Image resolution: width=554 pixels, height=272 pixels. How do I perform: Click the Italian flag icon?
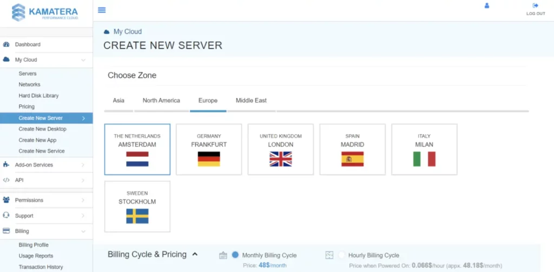pyautogui.click(x=424, y=159)
